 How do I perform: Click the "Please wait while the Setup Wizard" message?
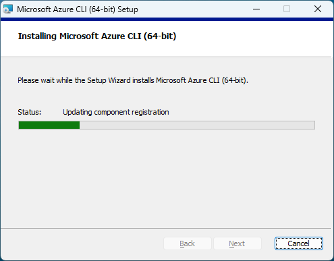pyautogui.click(x=133, y=80)
